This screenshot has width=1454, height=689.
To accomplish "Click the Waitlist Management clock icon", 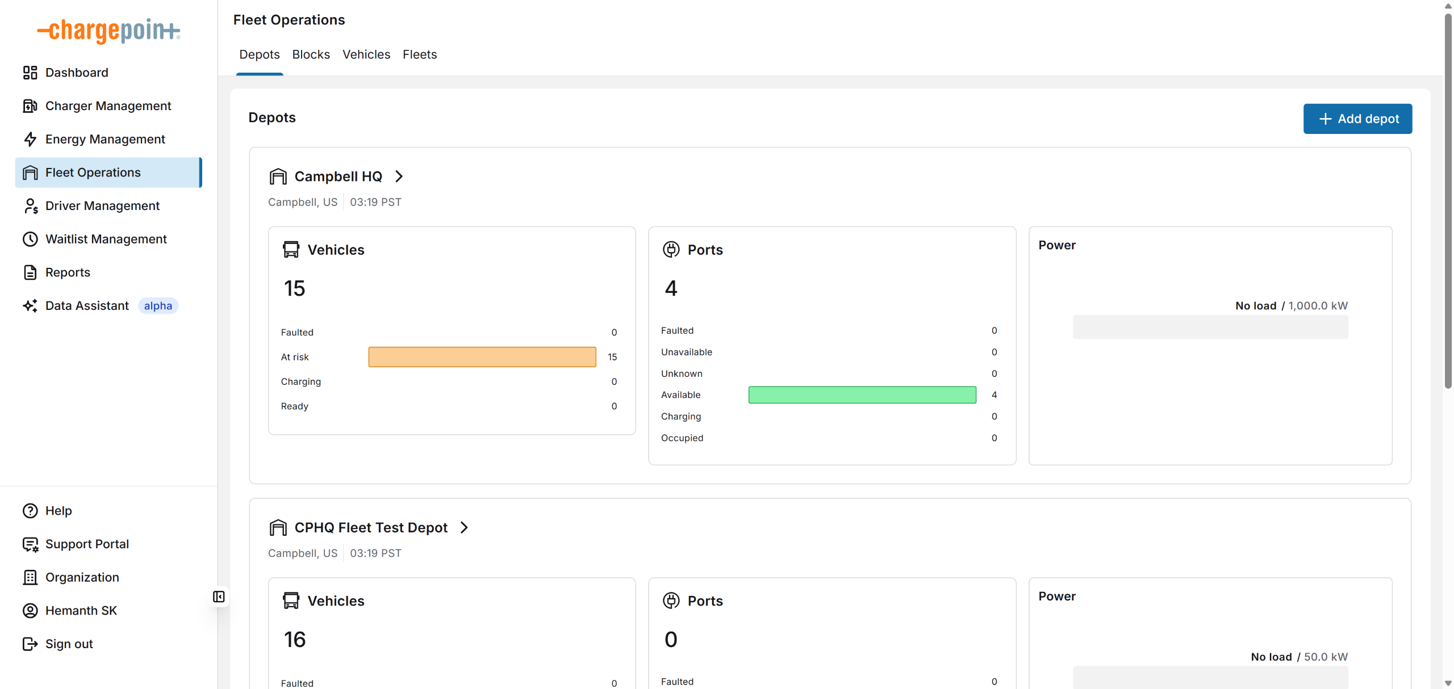I will click(30, 239).
